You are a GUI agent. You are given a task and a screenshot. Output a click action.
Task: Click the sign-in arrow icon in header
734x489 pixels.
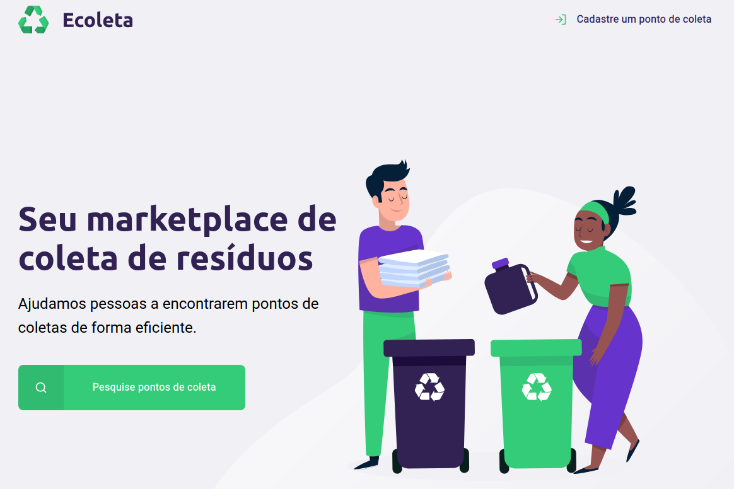click(561, 19)
